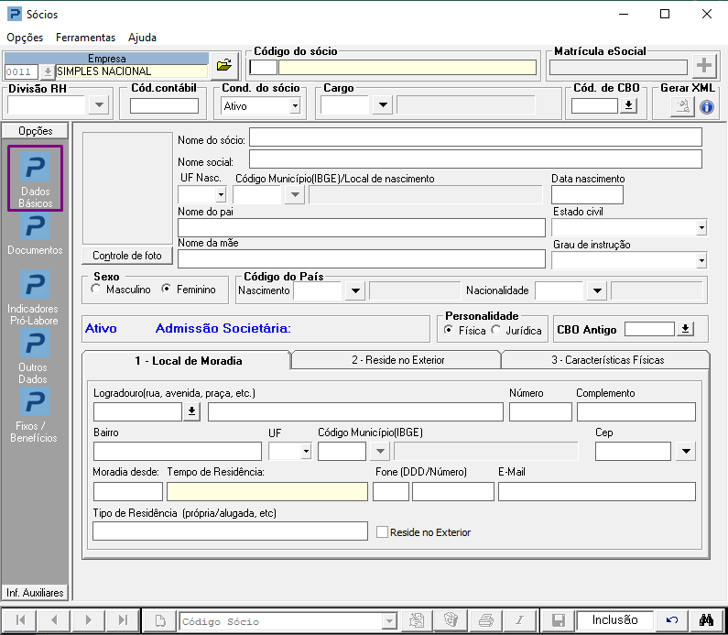Open the Ferramentas menu
The image size is (728, 635).
[x=85, y=38]
